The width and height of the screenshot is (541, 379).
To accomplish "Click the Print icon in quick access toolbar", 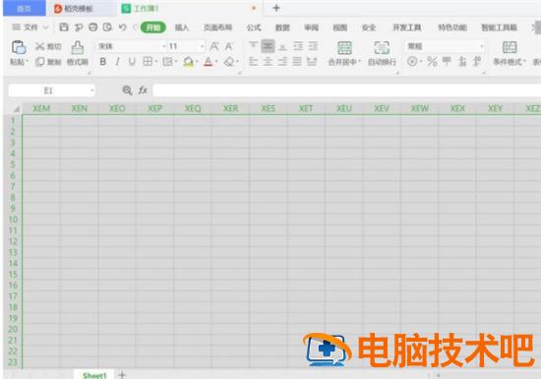I will point(92,27).
